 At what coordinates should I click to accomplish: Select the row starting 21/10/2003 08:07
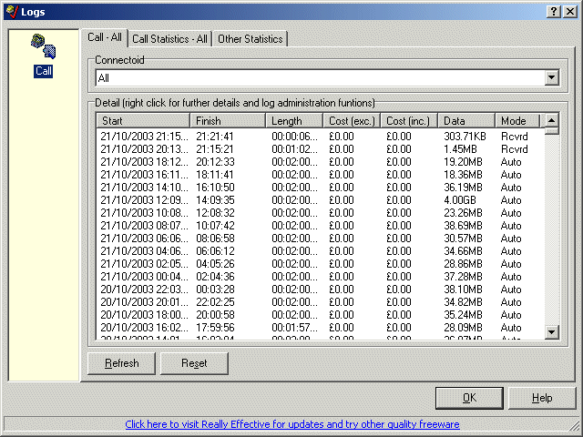pyautogui.click(x=320, y=226)
